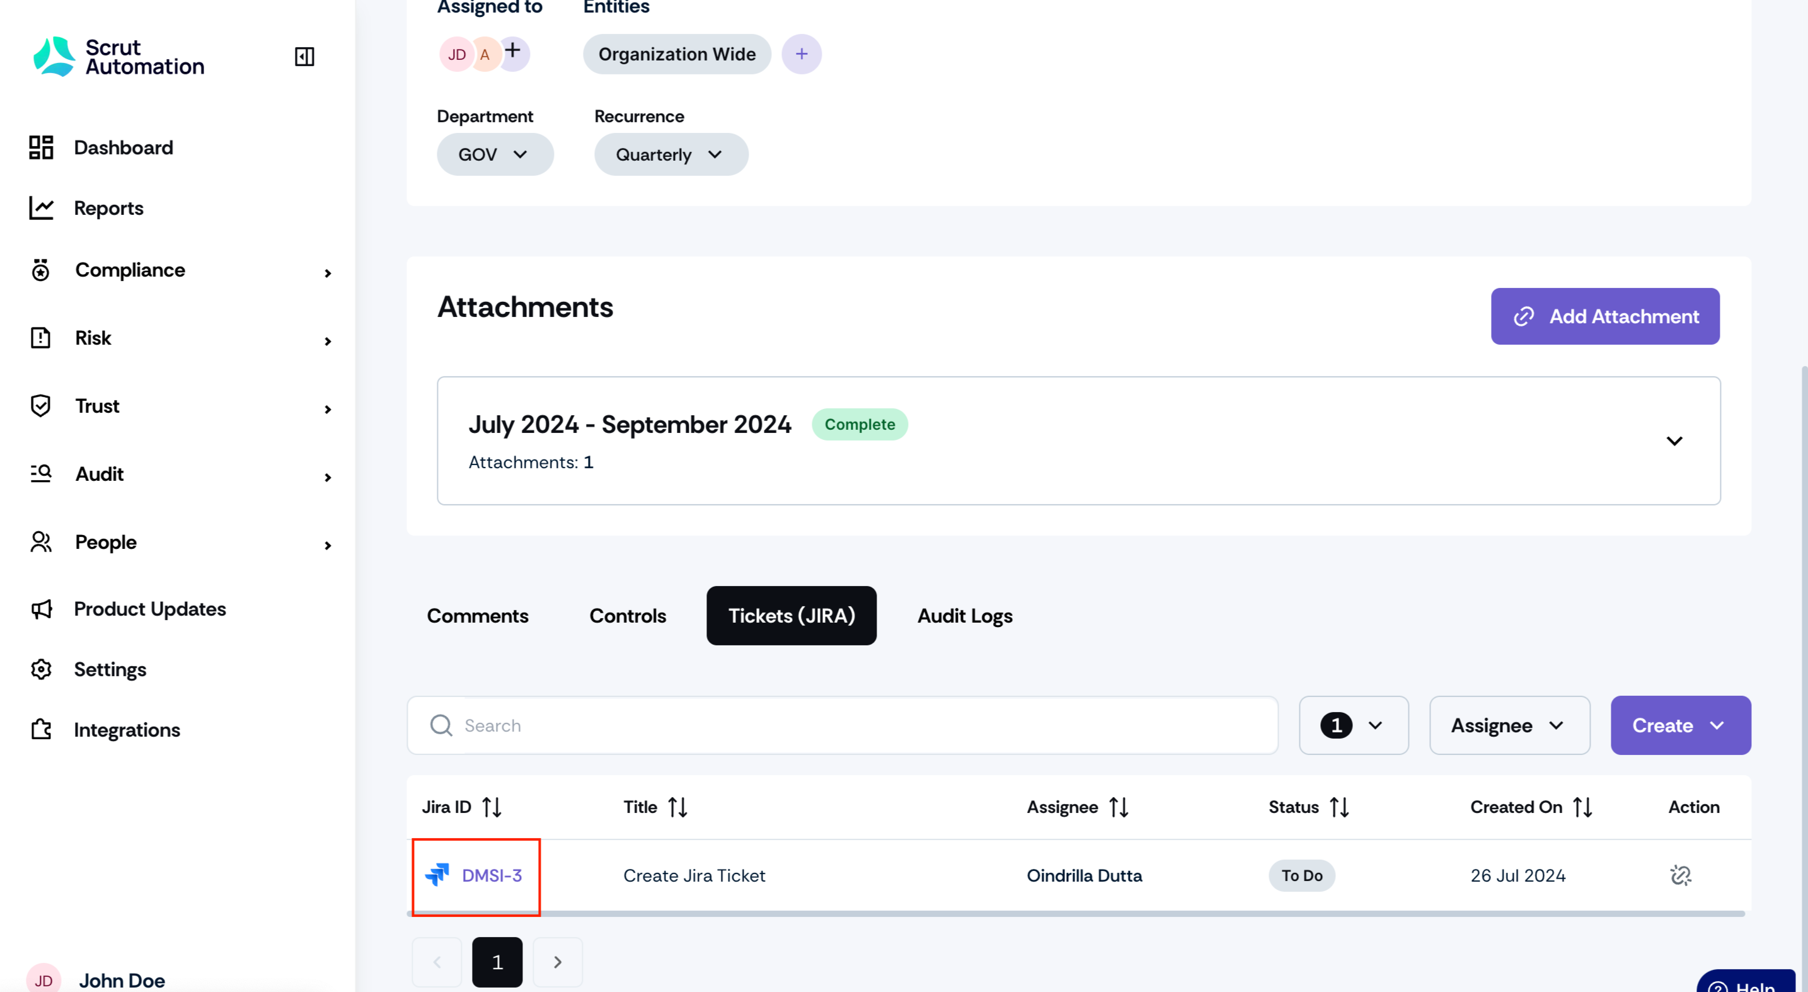Open the GOV department dropdown

(x=495, y=154)
